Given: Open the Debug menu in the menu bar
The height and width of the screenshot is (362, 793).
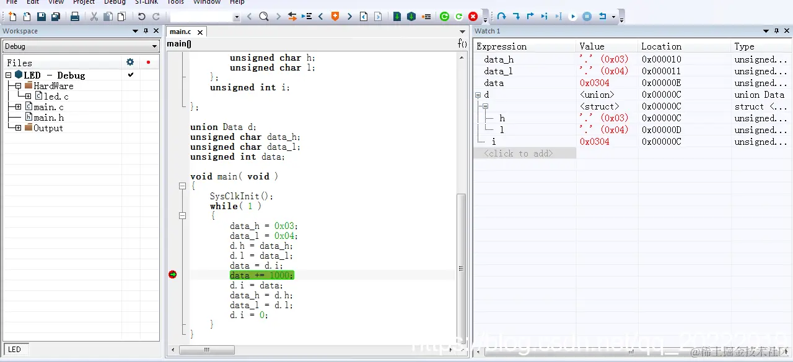Looking at the screenshot, I should coord(115,2).
